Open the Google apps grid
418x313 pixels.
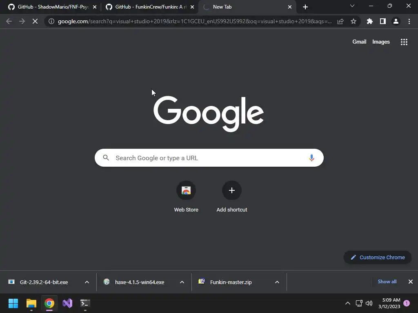click(x=404, y=42)
